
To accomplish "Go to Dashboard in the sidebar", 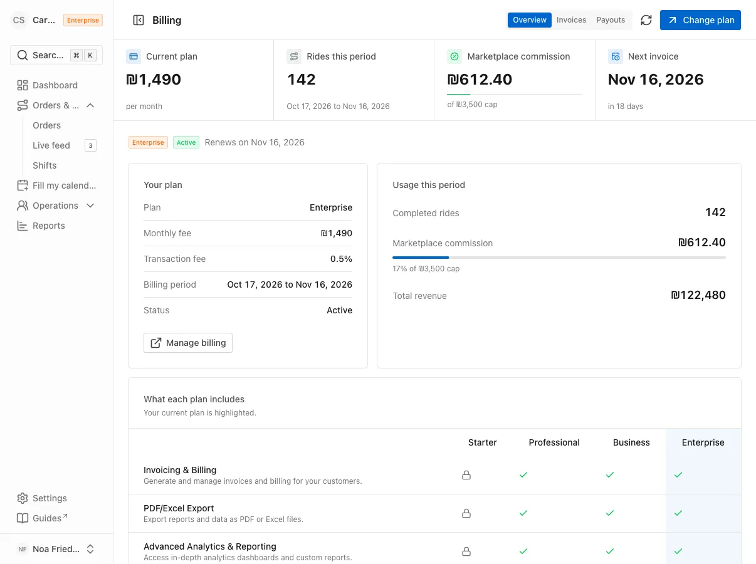I will point(56,85).
